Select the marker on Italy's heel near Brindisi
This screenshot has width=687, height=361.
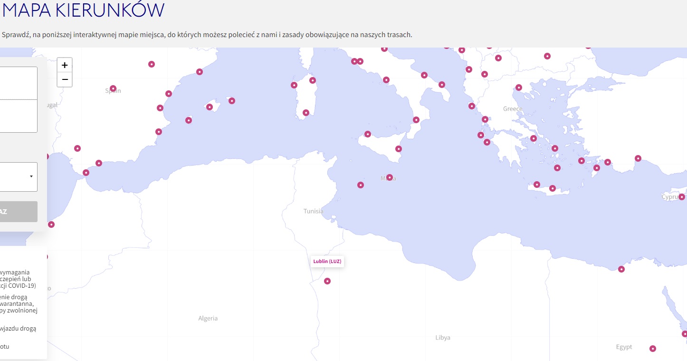pos(442,85)
